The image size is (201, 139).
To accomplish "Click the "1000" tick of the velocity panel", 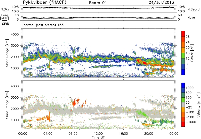I will pos(15,120).
